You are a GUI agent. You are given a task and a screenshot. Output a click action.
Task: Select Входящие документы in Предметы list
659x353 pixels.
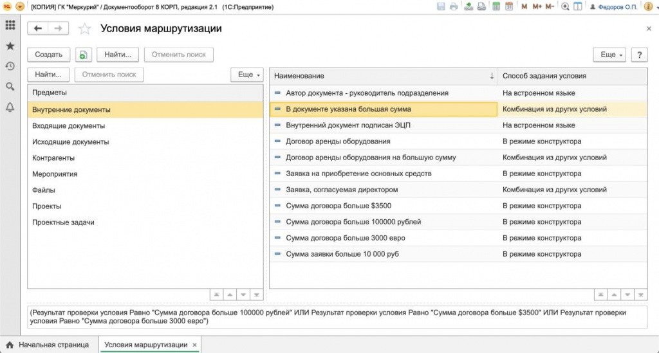[69, 126]
